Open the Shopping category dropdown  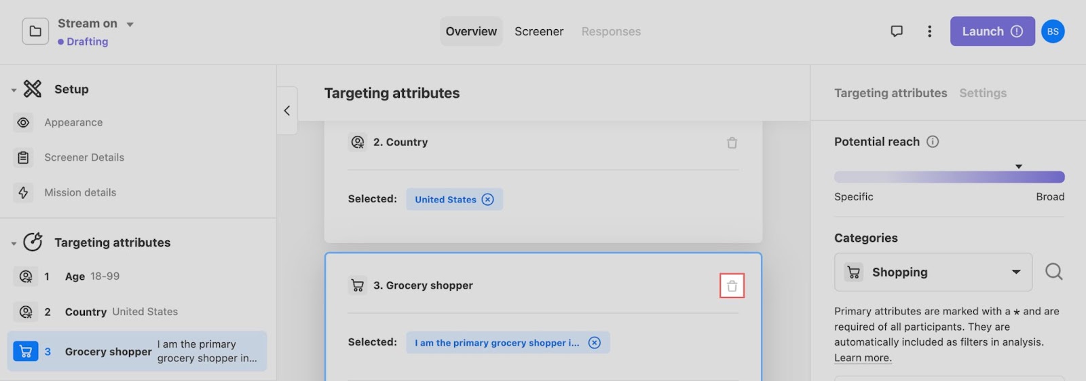pyautogui.click(x=933, y=272)
